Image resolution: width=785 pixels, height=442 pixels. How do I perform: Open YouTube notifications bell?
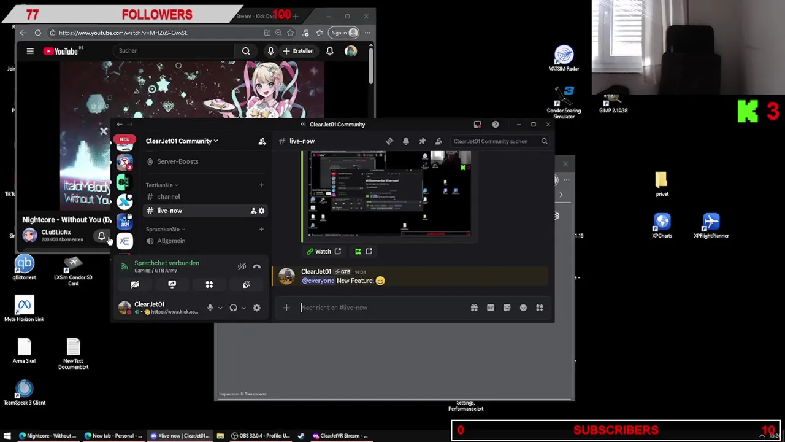[x=330, y=51]
